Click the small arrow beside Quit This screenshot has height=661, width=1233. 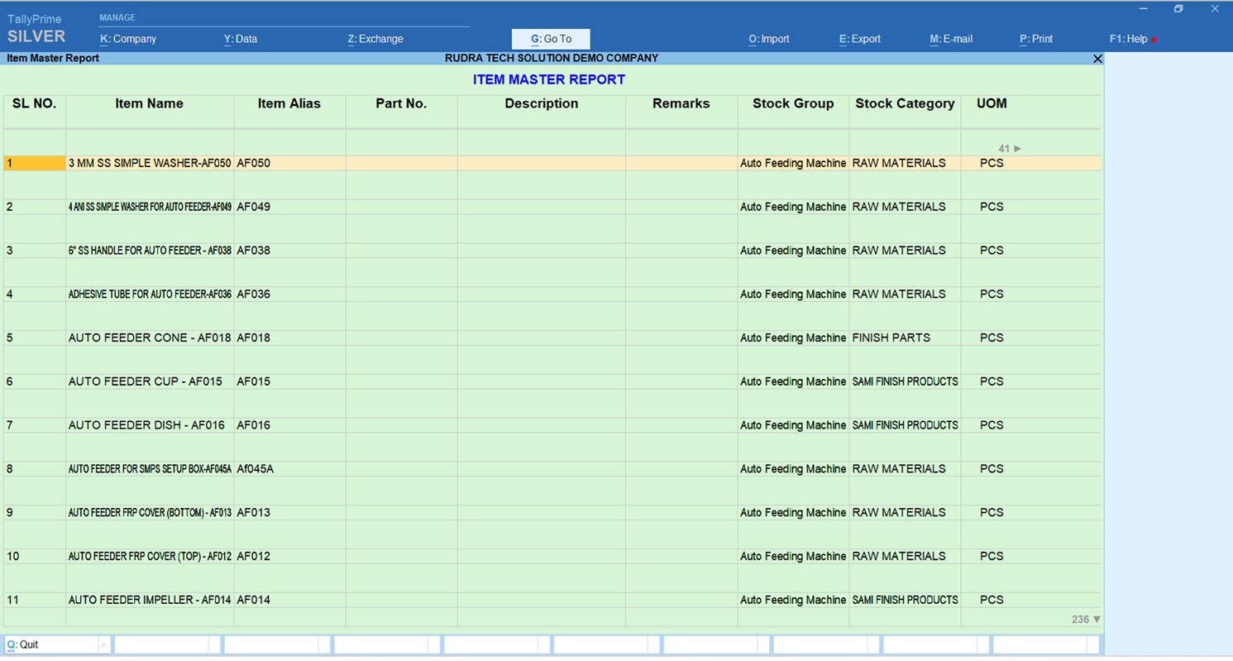click(103, 644)
